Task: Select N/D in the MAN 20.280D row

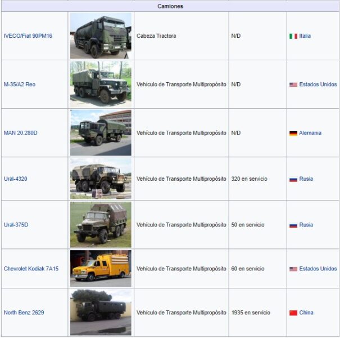Action: (235, 133)
